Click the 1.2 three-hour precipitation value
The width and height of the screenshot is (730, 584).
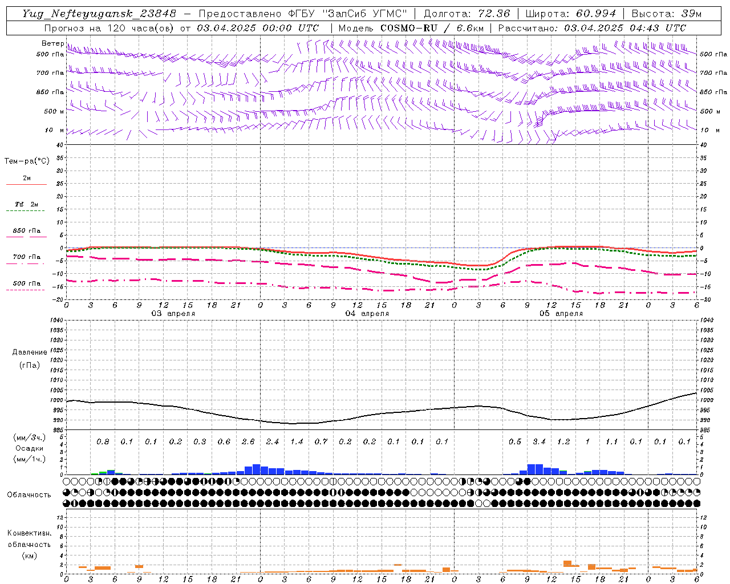pyautogui.click(x=563, y=441)
